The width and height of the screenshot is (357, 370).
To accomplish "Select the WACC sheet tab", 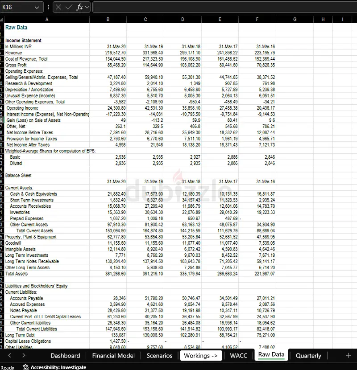I will pyautogui.click(x=238, y=355).
